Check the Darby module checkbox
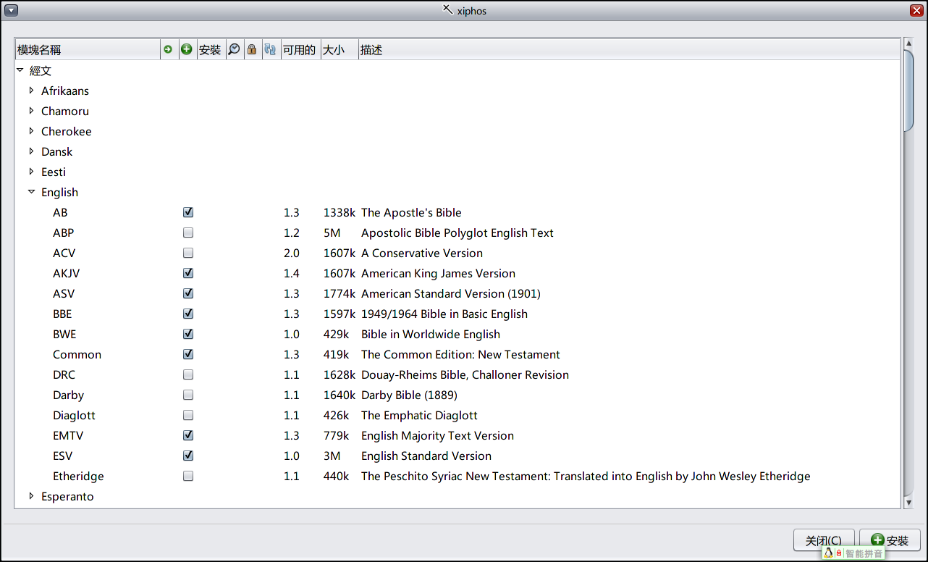 [x=188, y=395]
